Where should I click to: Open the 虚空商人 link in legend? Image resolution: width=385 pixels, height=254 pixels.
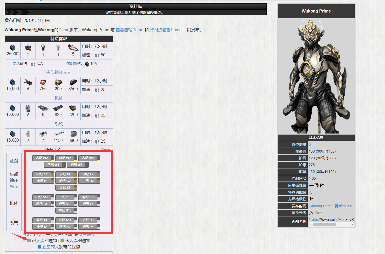(50, 247)
